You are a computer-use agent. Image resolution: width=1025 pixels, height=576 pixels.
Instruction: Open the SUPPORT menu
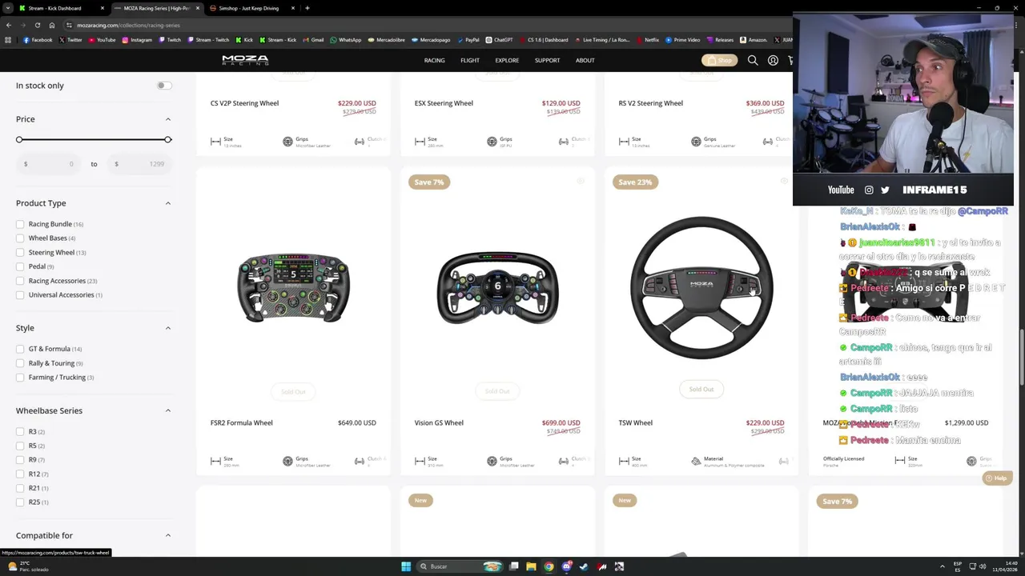[547, 60]
